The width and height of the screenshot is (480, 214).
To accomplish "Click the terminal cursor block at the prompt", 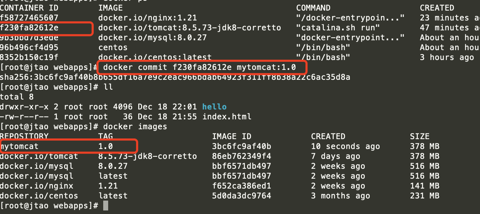I will pyautogui.click(x=106, y=206).
